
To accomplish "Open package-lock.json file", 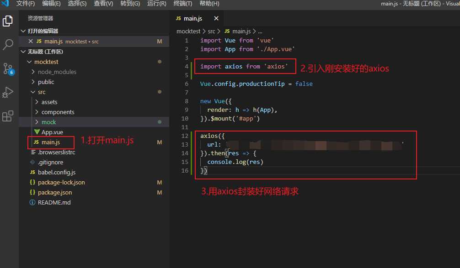I will coord(61,182).
